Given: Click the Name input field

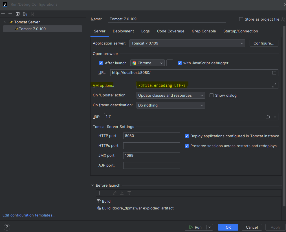Looking at the screenshot, I should click(x=167, y=19).
